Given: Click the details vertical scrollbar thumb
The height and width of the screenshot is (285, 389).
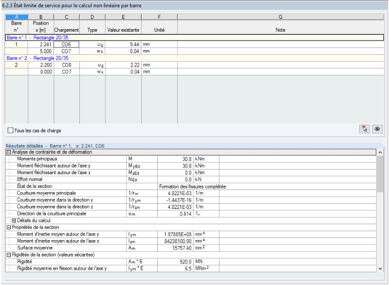Looking at the screenshot, I should pyautogui.click(x=380, y=174).
